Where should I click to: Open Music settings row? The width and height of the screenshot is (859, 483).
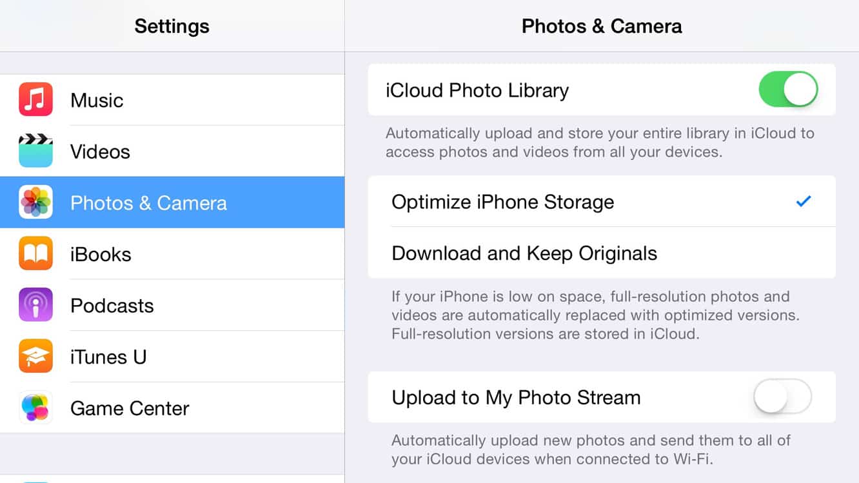pyautogui.click(x=193, y=100)
